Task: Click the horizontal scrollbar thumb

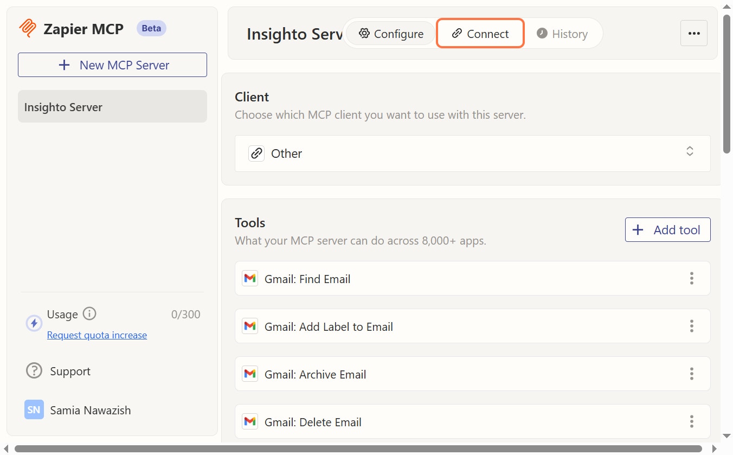Action: [x=358, y=448]
